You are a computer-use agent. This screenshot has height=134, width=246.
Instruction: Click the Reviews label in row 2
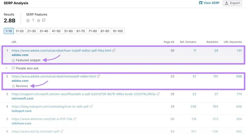pyautogui.click(x=22, y=86)
